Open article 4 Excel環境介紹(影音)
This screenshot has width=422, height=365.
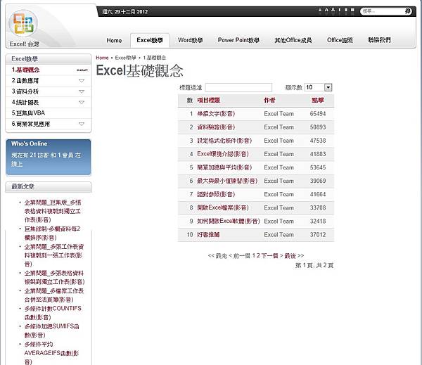[x=223, y=154]
